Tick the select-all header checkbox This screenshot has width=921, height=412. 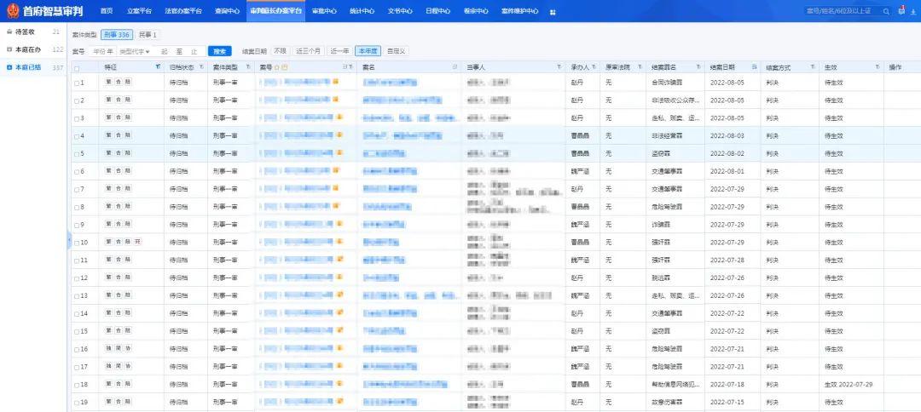pyautogui.click(x=77, y=69)
